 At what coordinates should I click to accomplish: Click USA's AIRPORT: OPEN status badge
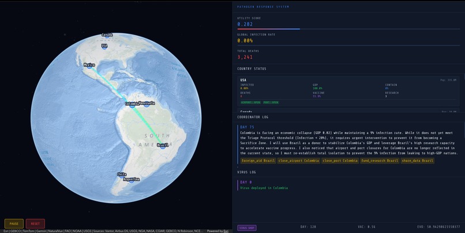tap(250, 102)
